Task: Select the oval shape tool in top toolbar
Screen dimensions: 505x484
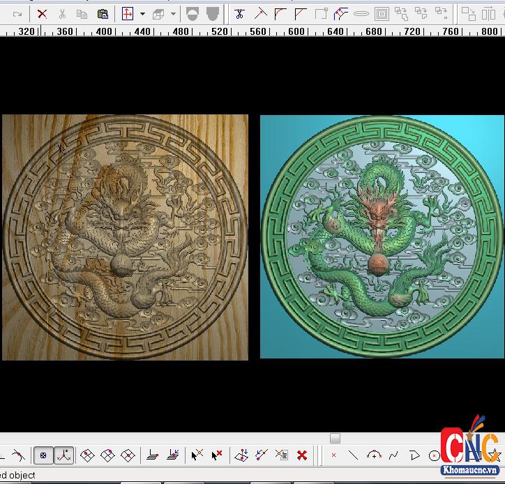Action: click(361, 14)
